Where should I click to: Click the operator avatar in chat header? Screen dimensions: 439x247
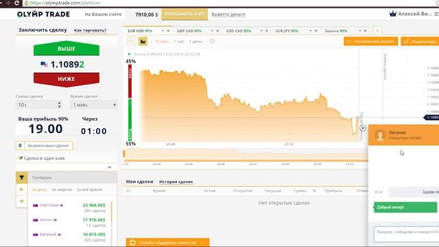point(380,135)
